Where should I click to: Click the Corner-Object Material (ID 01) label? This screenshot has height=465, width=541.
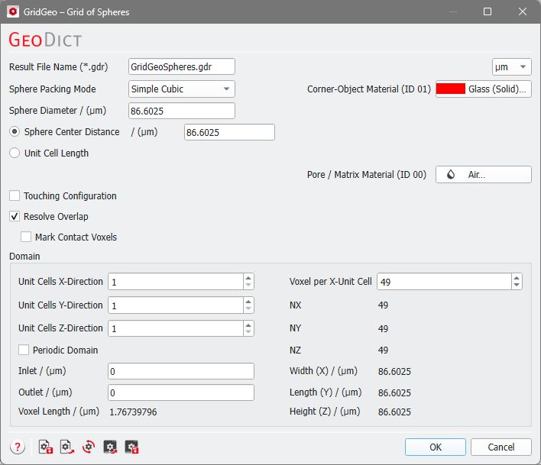[369, 89]
